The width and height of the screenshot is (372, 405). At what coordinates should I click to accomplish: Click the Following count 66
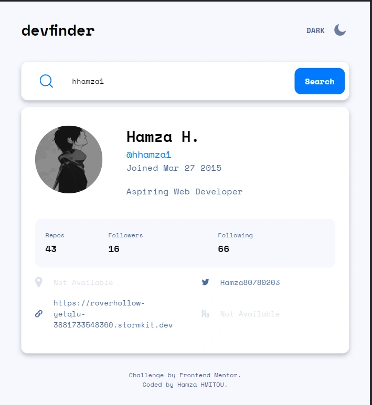click(x=224, y=249)
